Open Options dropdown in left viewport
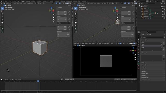Viewport: 166px width, 93px height. click(x=70, y=5)
